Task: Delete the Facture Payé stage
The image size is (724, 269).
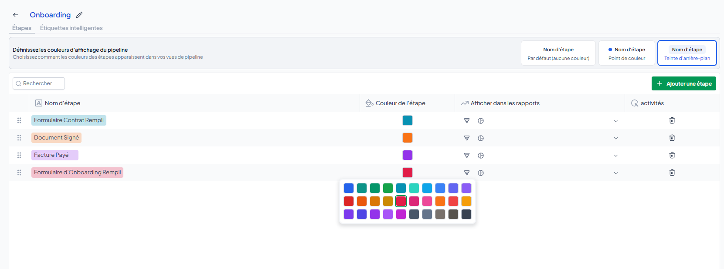Action: pyautogui.click(x=672, y=155)
